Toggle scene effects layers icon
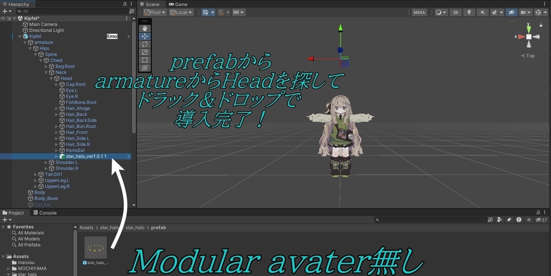Screen dimensions: 551x276 coord(495,12)
